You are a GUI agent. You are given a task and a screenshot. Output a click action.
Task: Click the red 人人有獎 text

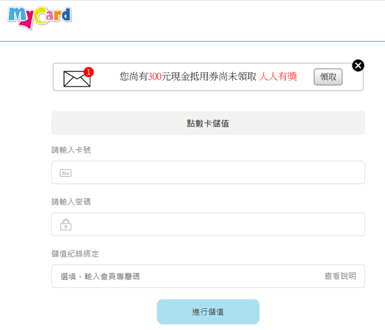click(278, 76)
